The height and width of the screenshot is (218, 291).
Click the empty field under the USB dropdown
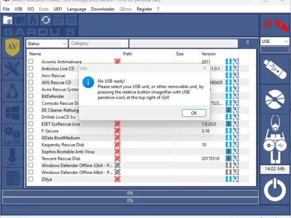pyautogui.click(x=275, y=50)
